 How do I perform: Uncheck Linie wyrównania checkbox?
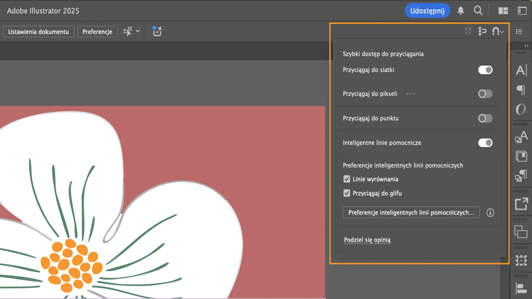tap(347, 179)
